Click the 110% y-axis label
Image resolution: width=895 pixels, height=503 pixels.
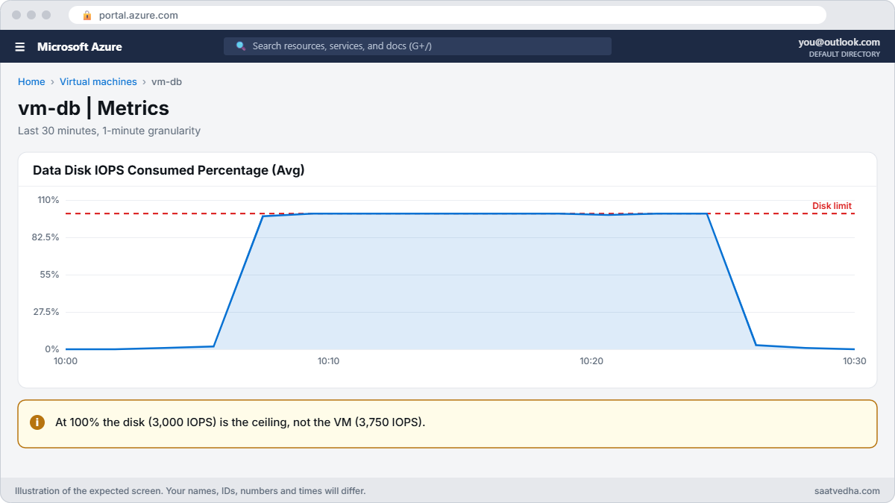point(48,200)
